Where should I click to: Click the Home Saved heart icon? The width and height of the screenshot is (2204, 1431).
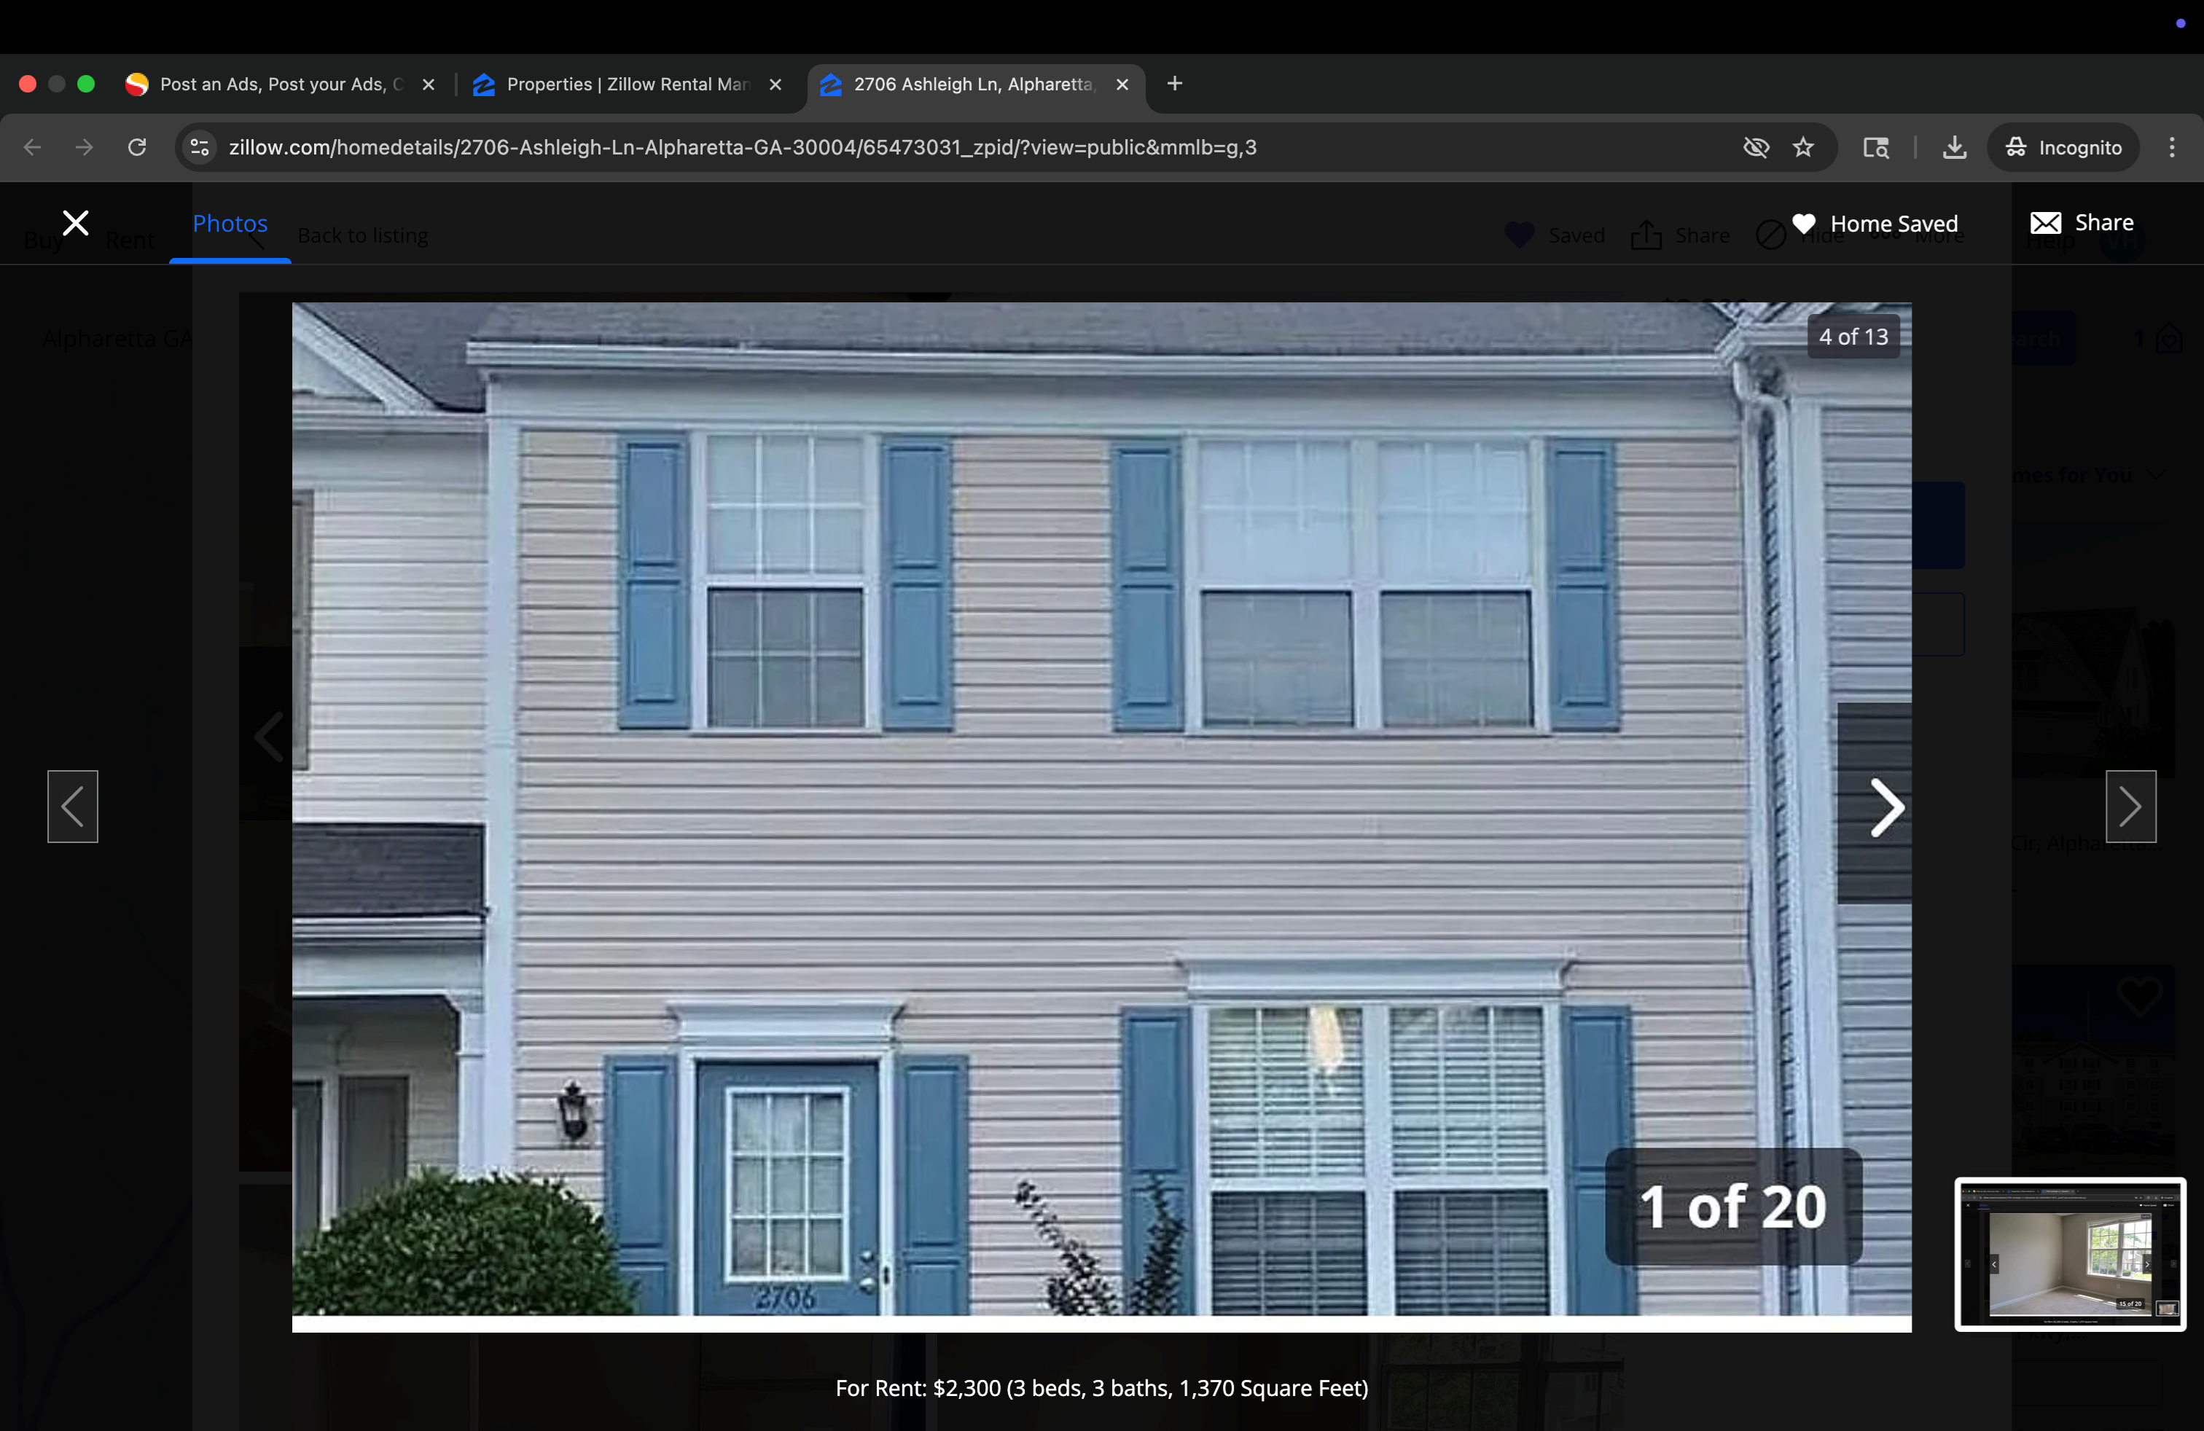coord(1803,223)
